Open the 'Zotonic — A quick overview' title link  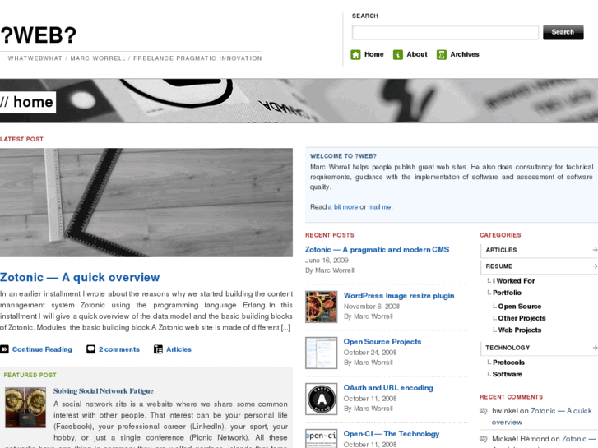pos(80,277)
